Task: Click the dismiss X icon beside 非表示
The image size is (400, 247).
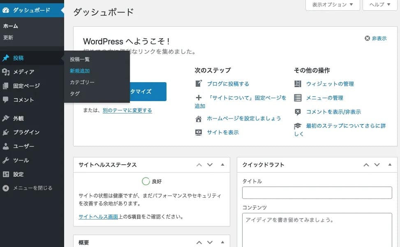Action: coord(368,38)
